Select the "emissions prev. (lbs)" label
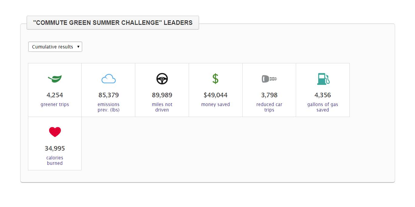Viewport: 415px width, 207px height. click(109, 107)
